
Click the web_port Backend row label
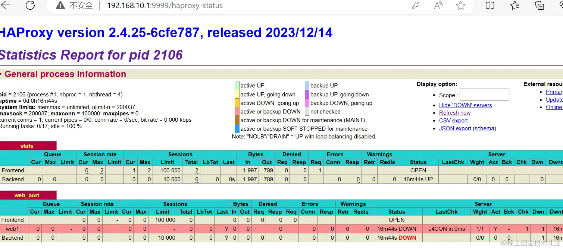13,238
